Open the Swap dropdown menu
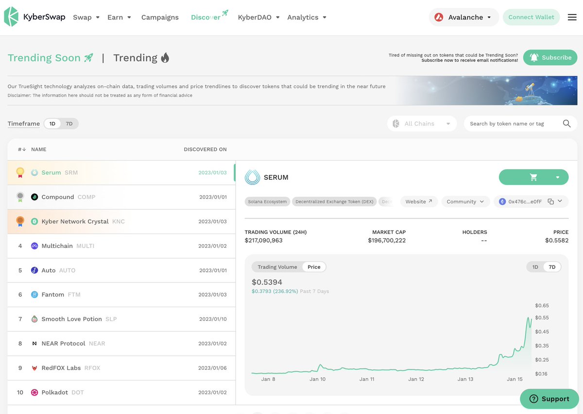 [86, 17]
